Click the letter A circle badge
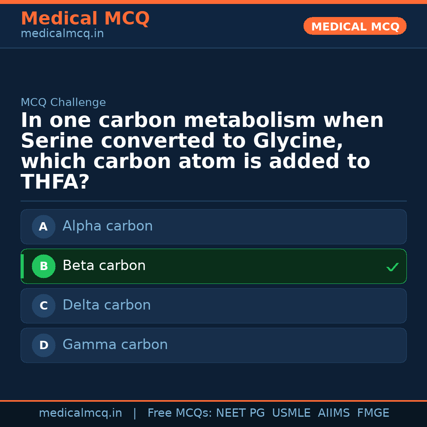This screenshot has width=427, height=427. [43, 227]
